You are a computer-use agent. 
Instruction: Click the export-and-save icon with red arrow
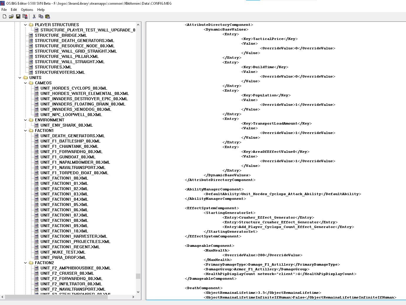pos(25,16)
